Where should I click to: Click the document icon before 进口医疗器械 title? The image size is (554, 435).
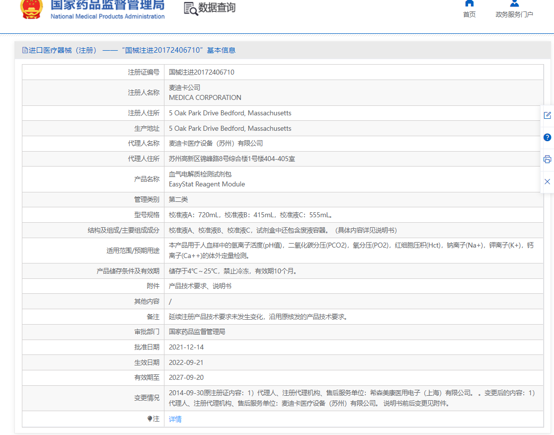(x=25, y=50)
